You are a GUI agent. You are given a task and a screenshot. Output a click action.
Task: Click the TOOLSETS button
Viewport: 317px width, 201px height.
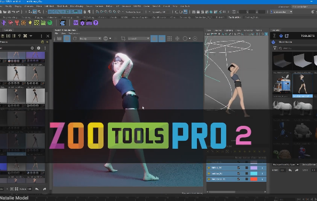click(307, 36)
